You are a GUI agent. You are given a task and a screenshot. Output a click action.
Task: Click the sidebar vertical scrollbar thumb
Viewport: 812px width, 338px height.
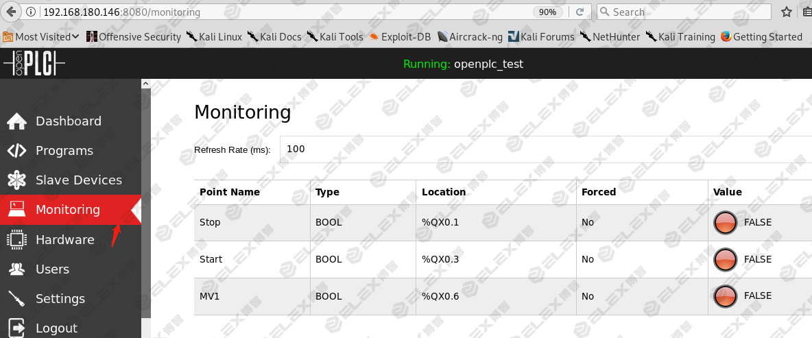coord(145,202)
